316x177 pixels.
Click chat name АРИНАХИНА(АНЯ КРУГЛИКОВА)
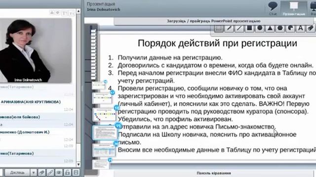coord(31,102)
